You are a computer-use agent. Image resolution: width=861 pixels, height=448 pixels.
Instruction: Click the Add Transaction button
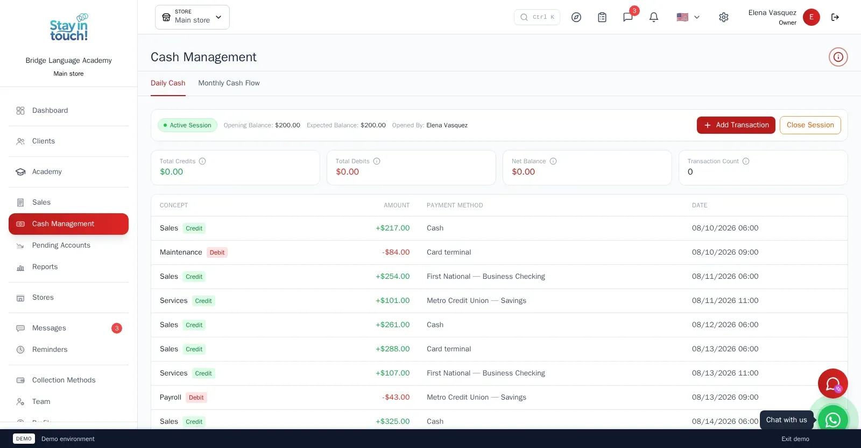click(x=736, y=125)
